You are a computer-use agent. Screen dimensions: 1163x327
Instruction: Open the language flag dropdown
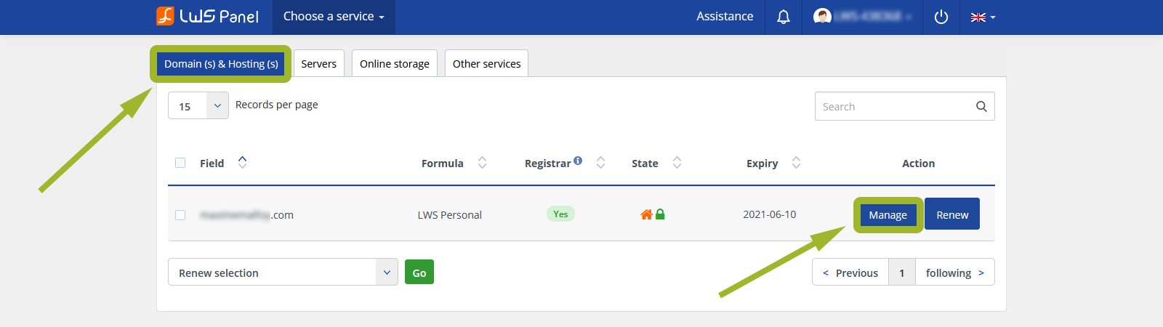pyautogui.click(x=983, y=17)
